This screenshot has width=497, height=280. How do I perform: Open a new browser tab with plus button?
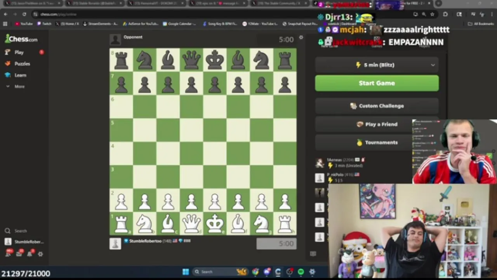click(438, 3)
